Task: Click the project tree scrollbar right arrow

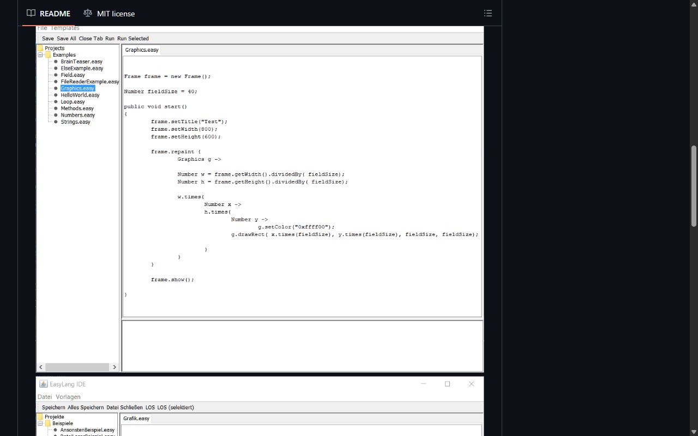Action: pos(115,367)
